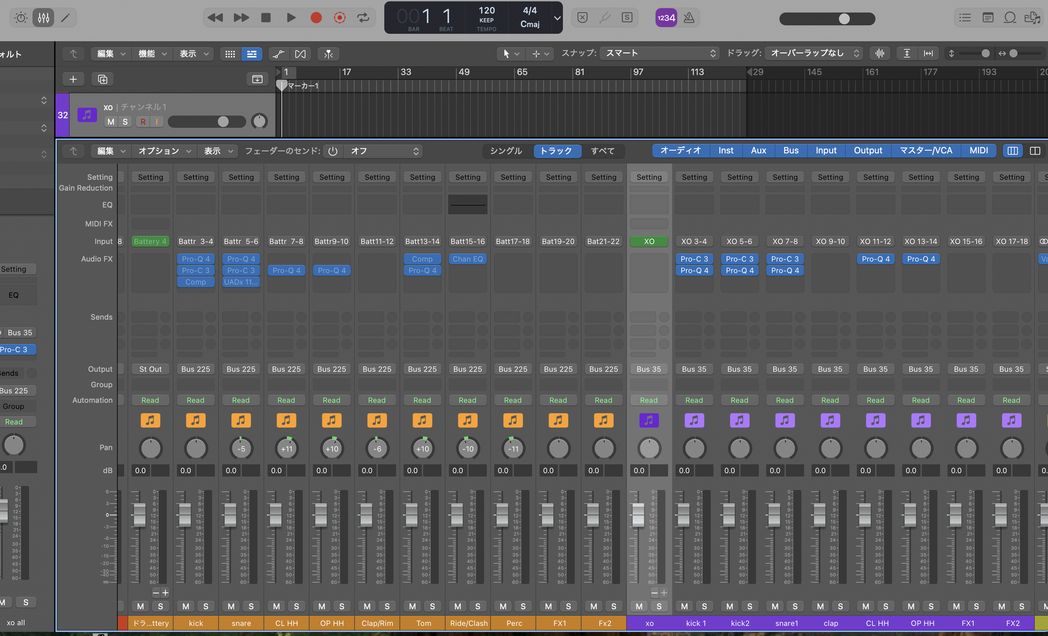Click the Rewind transport button
This screenshot has height=636, width=1048.
pos(215,18)
